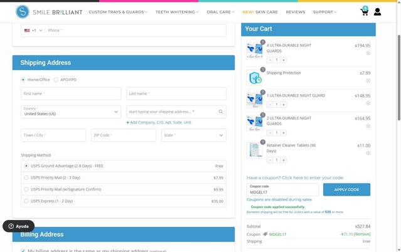Viewport: 401px width, 252px height.
Task: Decrease quantity of Retainer Cleaner Tablets
Action: pos(270,160)
